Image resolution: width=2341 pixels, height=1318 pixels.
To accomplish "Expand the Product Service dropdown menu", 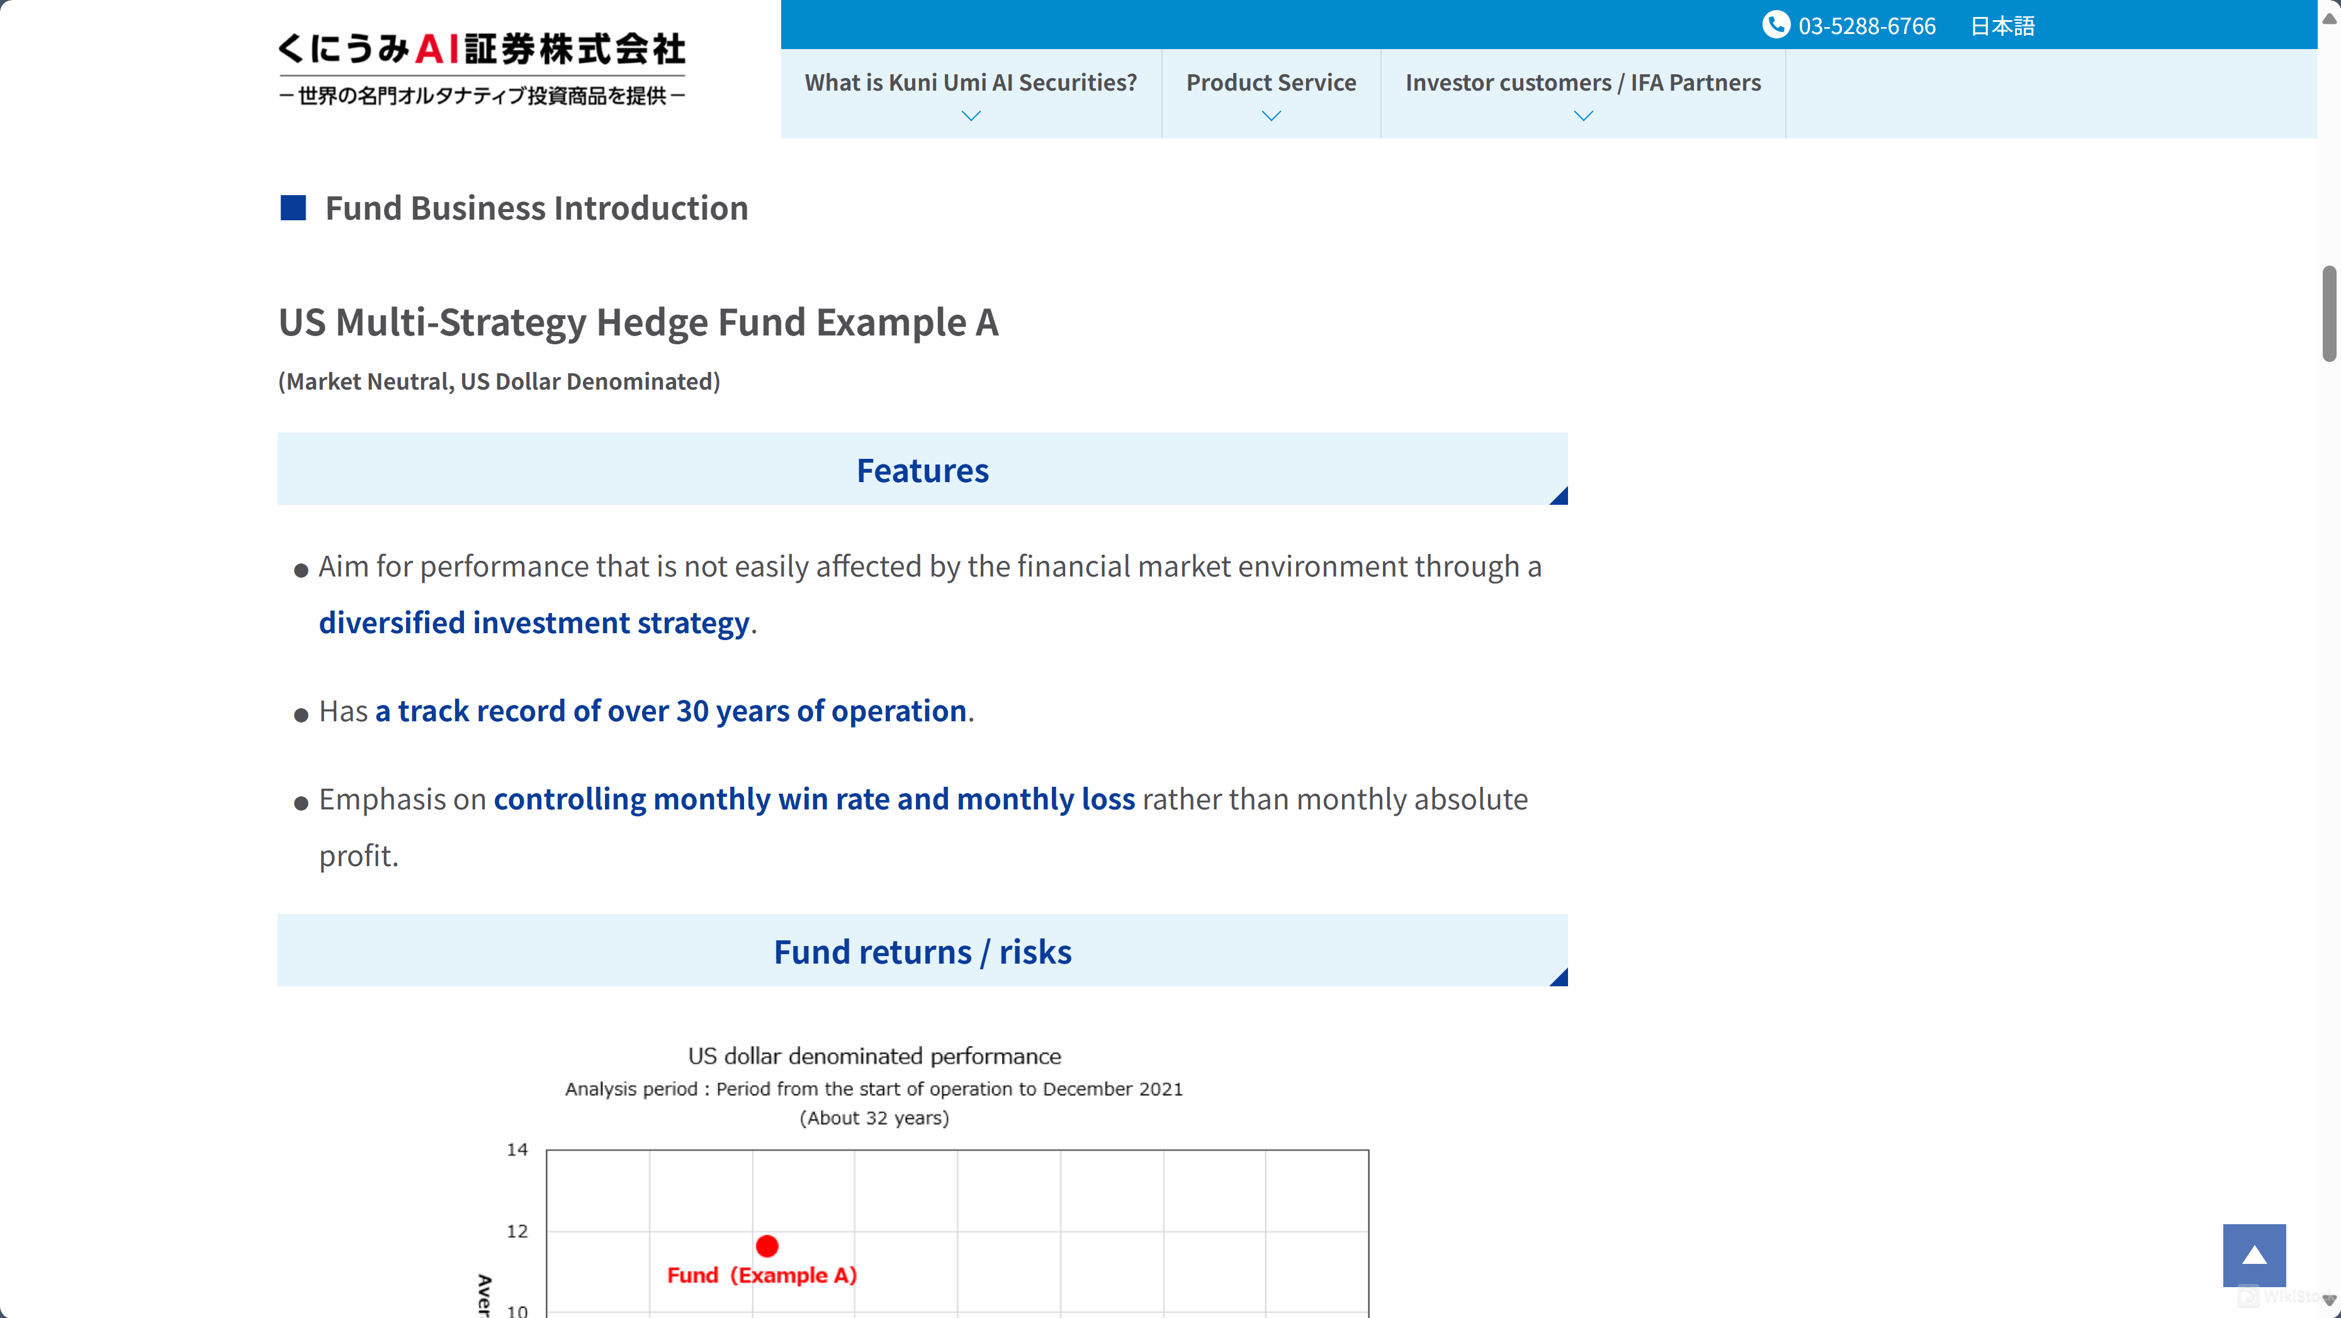I will 1270,93.
